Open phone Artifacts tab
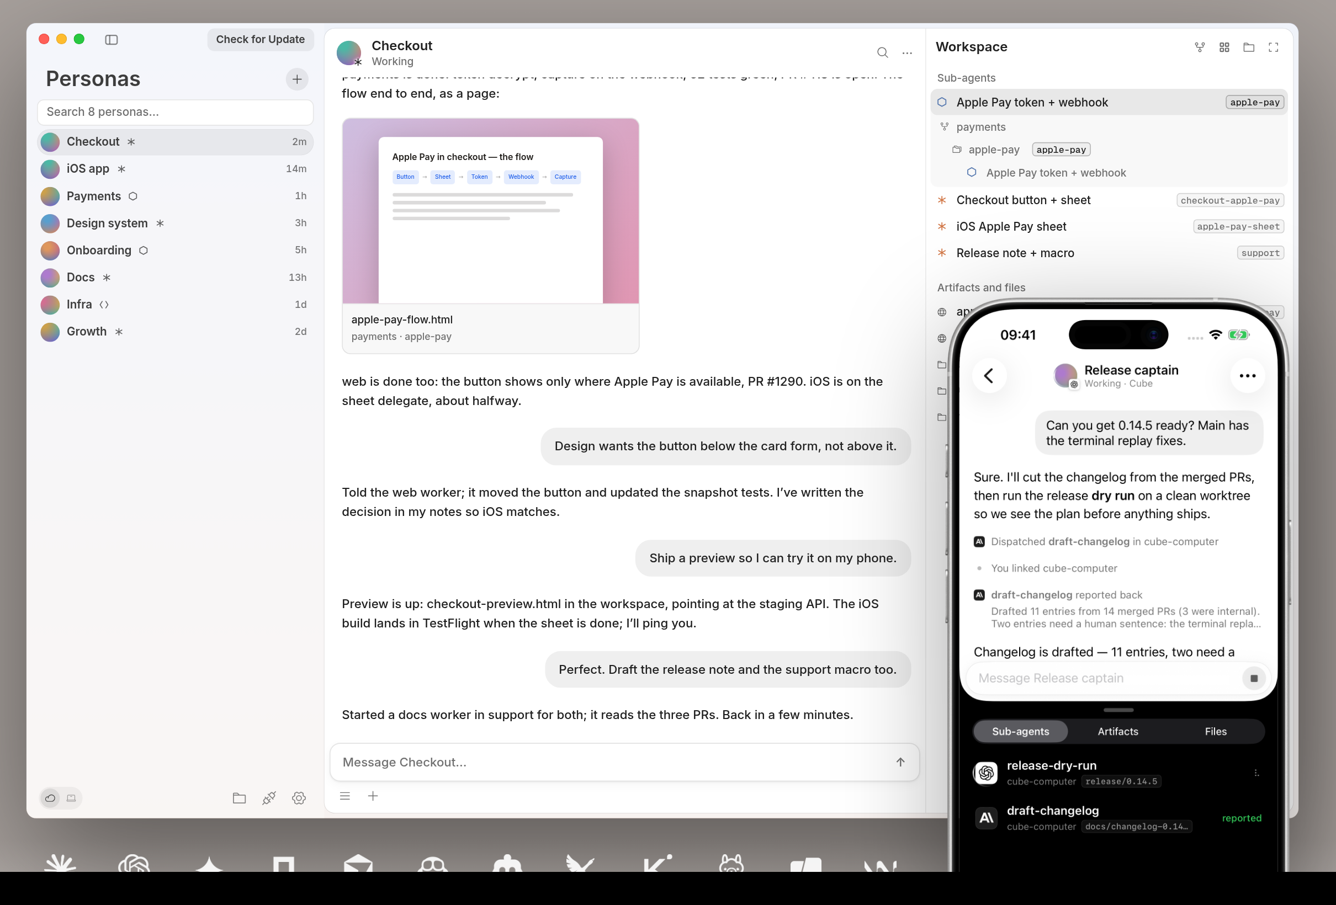Screen dimensions: 1336x905 click(1117, 732)
